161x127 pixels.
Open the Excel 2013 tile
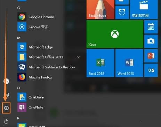coord(100,63)
